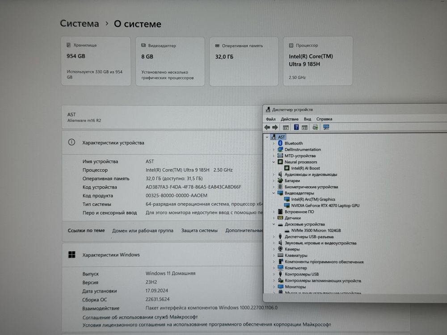Viewport: 447px width, 335px height.
Task: Click the MTD-устройства category icon
Action: pyautogui.click(x=280, y=155)
